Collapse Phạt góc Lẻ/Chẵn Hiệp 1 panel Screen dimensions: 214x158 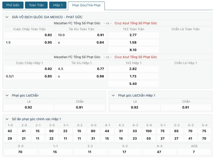pyautogui.click(x=113, y=95)
